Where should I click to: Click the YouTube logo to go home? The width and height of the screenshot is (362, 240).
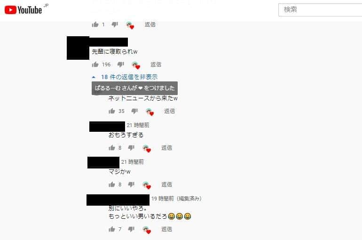(23, 10)
